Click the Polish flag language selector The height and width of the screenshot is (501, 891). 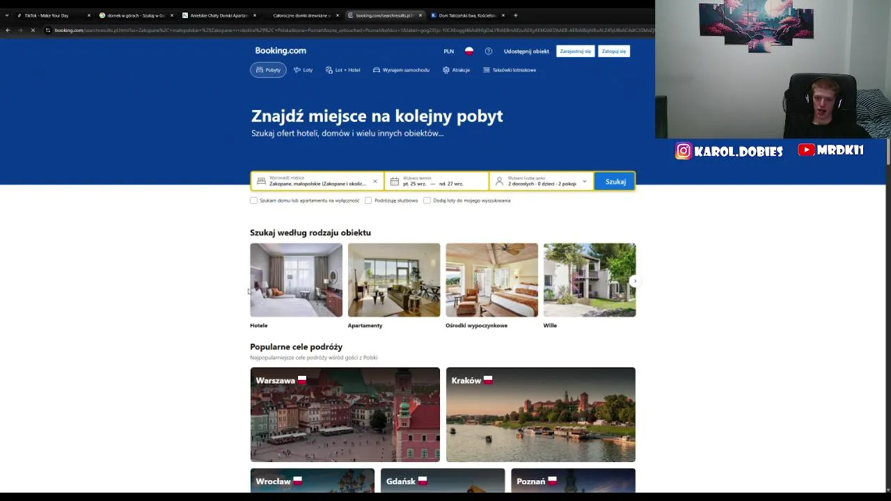coord(469,51)
